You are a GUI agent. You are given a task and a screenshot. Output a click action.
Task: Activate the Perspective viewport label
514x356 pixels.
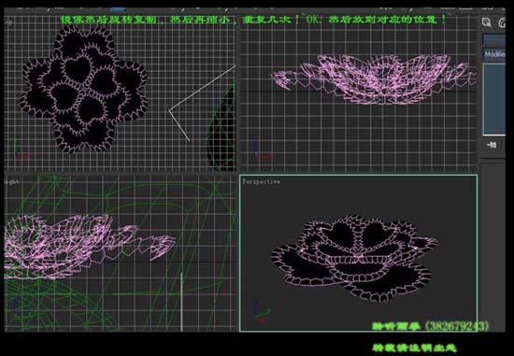coord(261,181)
